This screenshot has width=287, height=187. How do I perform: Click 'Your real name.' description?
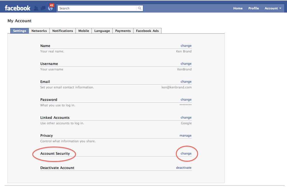[x=52, y=51]
